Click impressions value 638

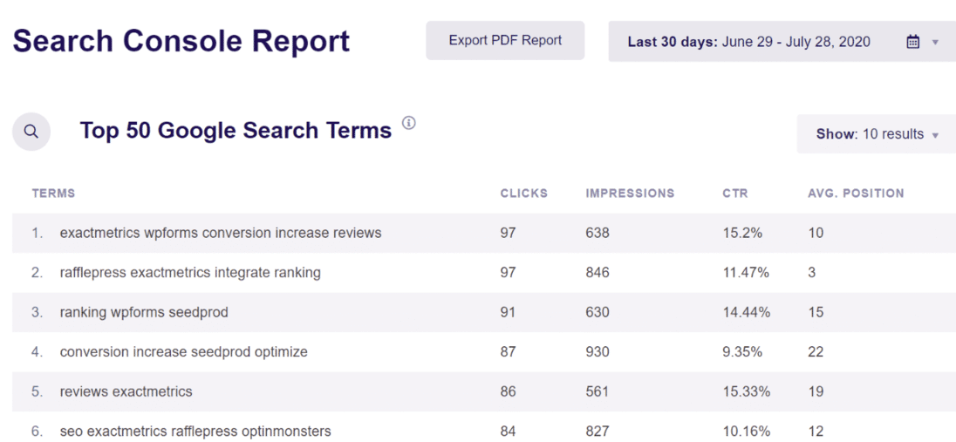pos(597,233)
